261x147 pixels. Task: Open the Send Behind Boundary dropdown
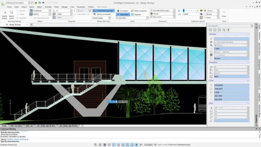pyautogui.click(x=174, y=11)
